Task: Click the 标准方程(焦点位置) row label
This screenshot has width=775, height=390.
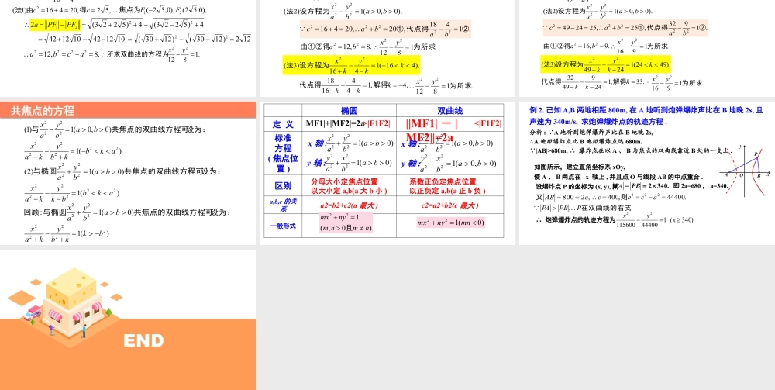Action: coord(283,153)
